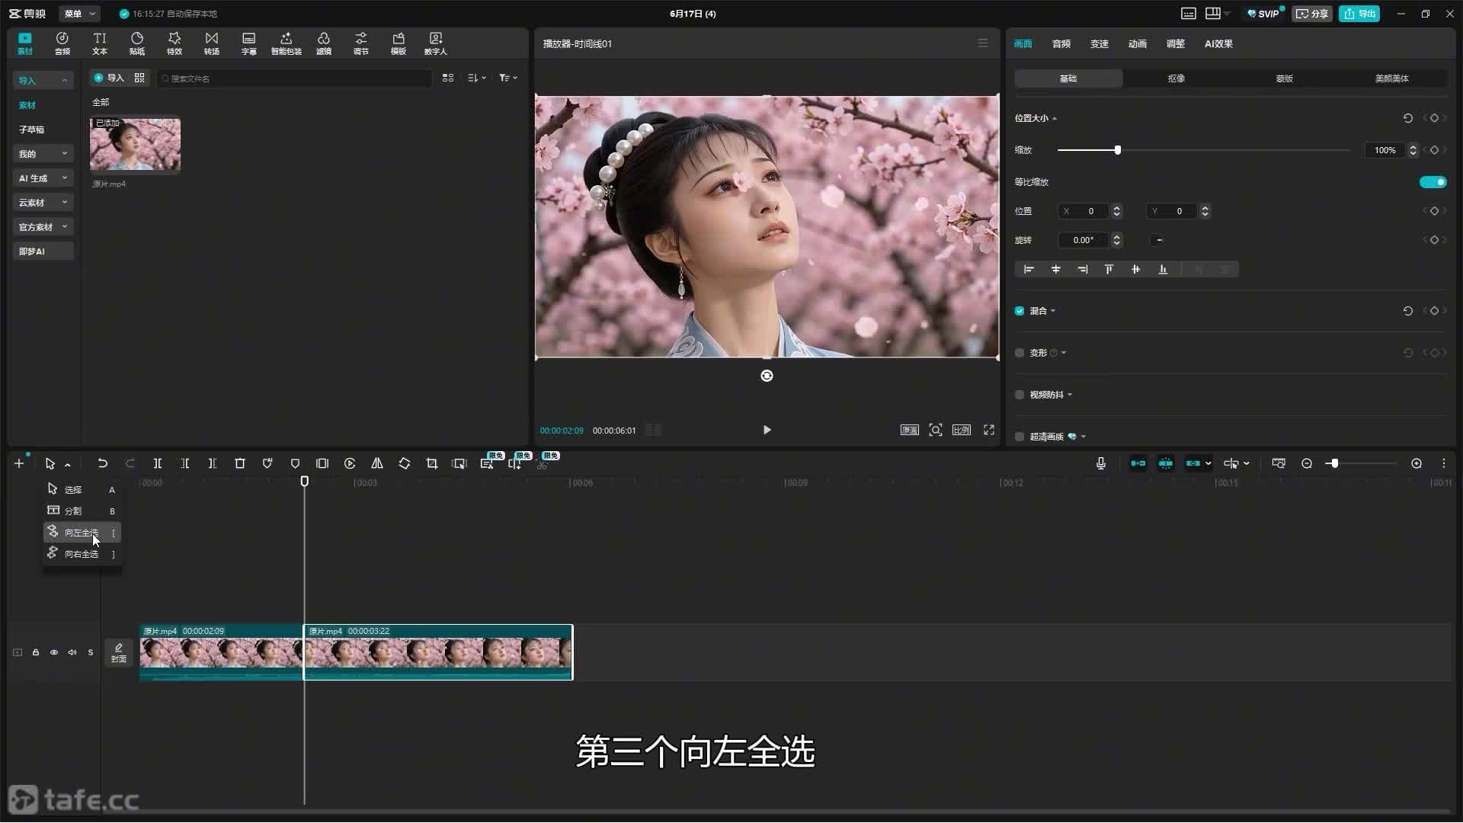Open the 贴纸 stickers panel icon

[137, 43]
